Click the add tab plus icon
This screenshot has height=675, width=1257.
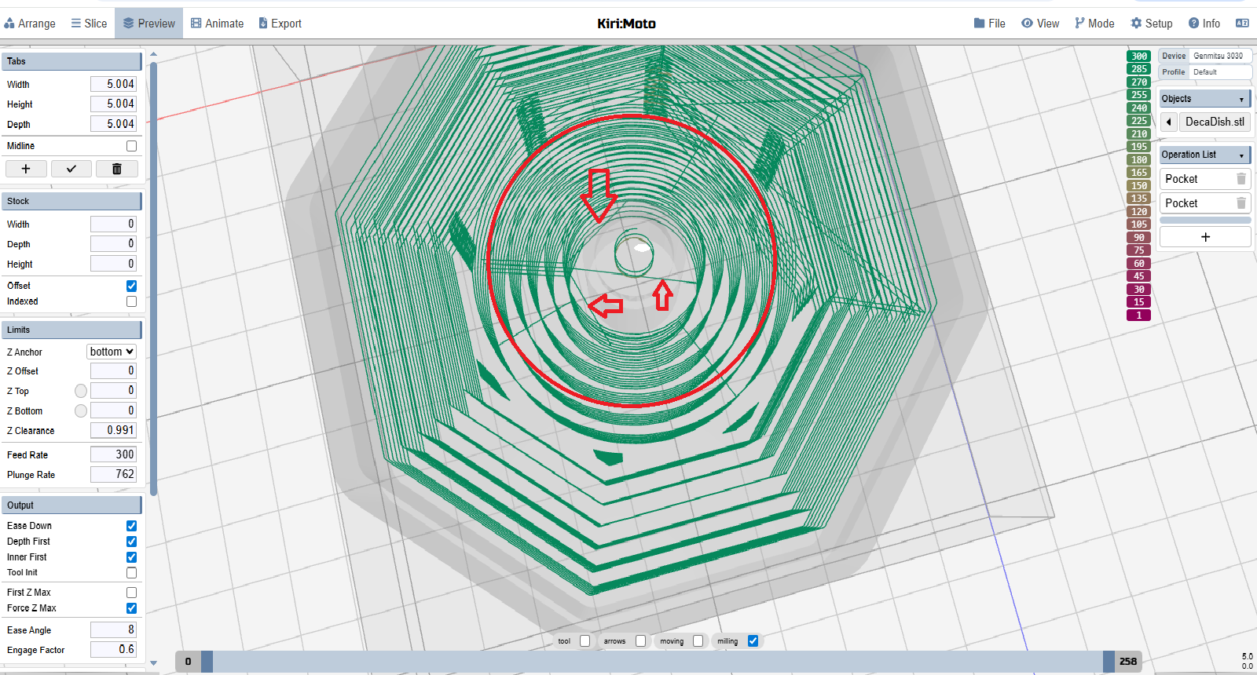click(26, 169)
